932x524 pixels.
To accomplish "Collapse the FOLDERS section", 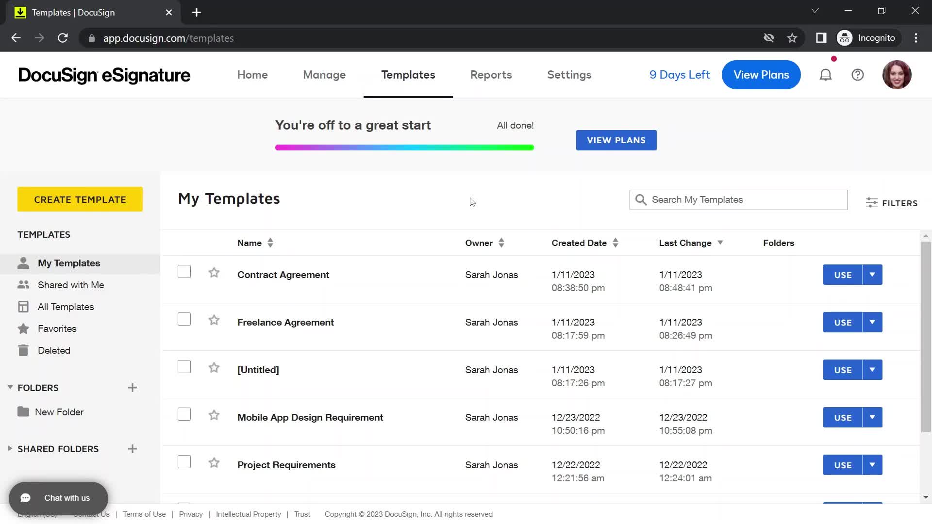I will coord(10,387).
